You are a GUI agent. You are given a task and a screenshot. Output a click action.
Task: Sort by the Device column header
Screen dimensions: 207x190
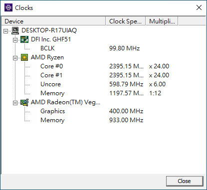point(53,21)
